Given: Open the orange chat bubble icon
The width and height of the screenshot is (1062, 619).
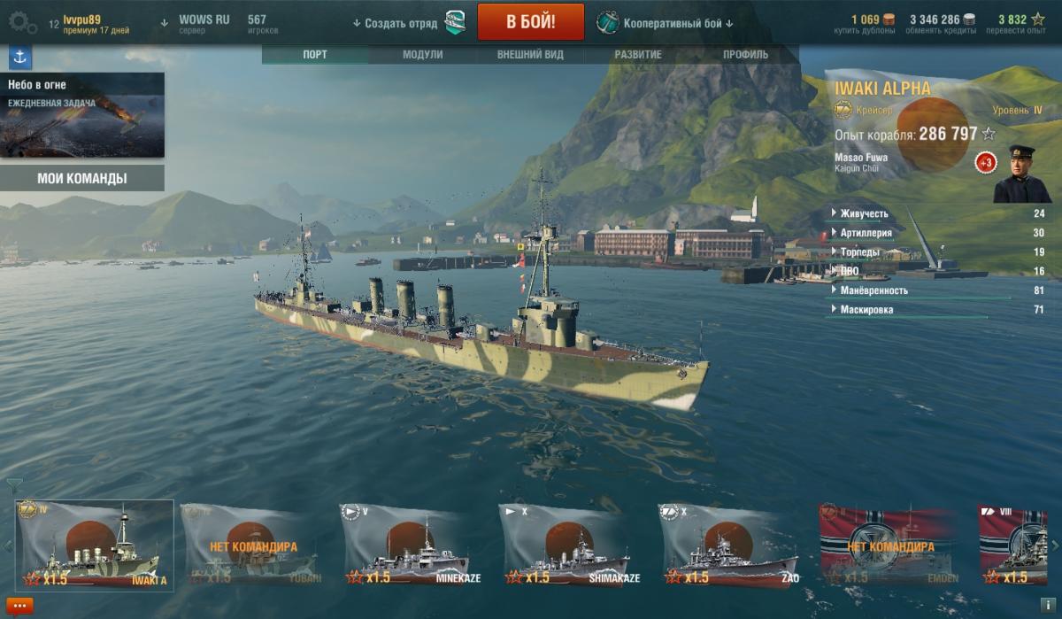Looking at the screenshot, I should point(20,607).
